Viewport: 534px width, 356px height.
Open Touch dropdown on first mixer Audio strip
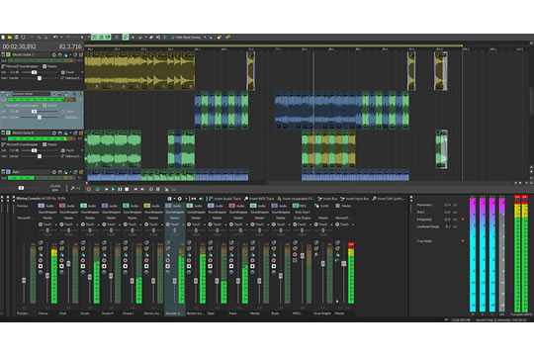[x=56, y=224]
